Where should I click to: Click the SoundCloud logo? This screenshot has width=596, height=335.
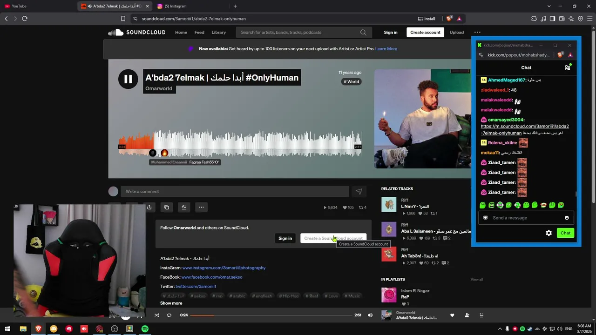click(x=137, y=32)
